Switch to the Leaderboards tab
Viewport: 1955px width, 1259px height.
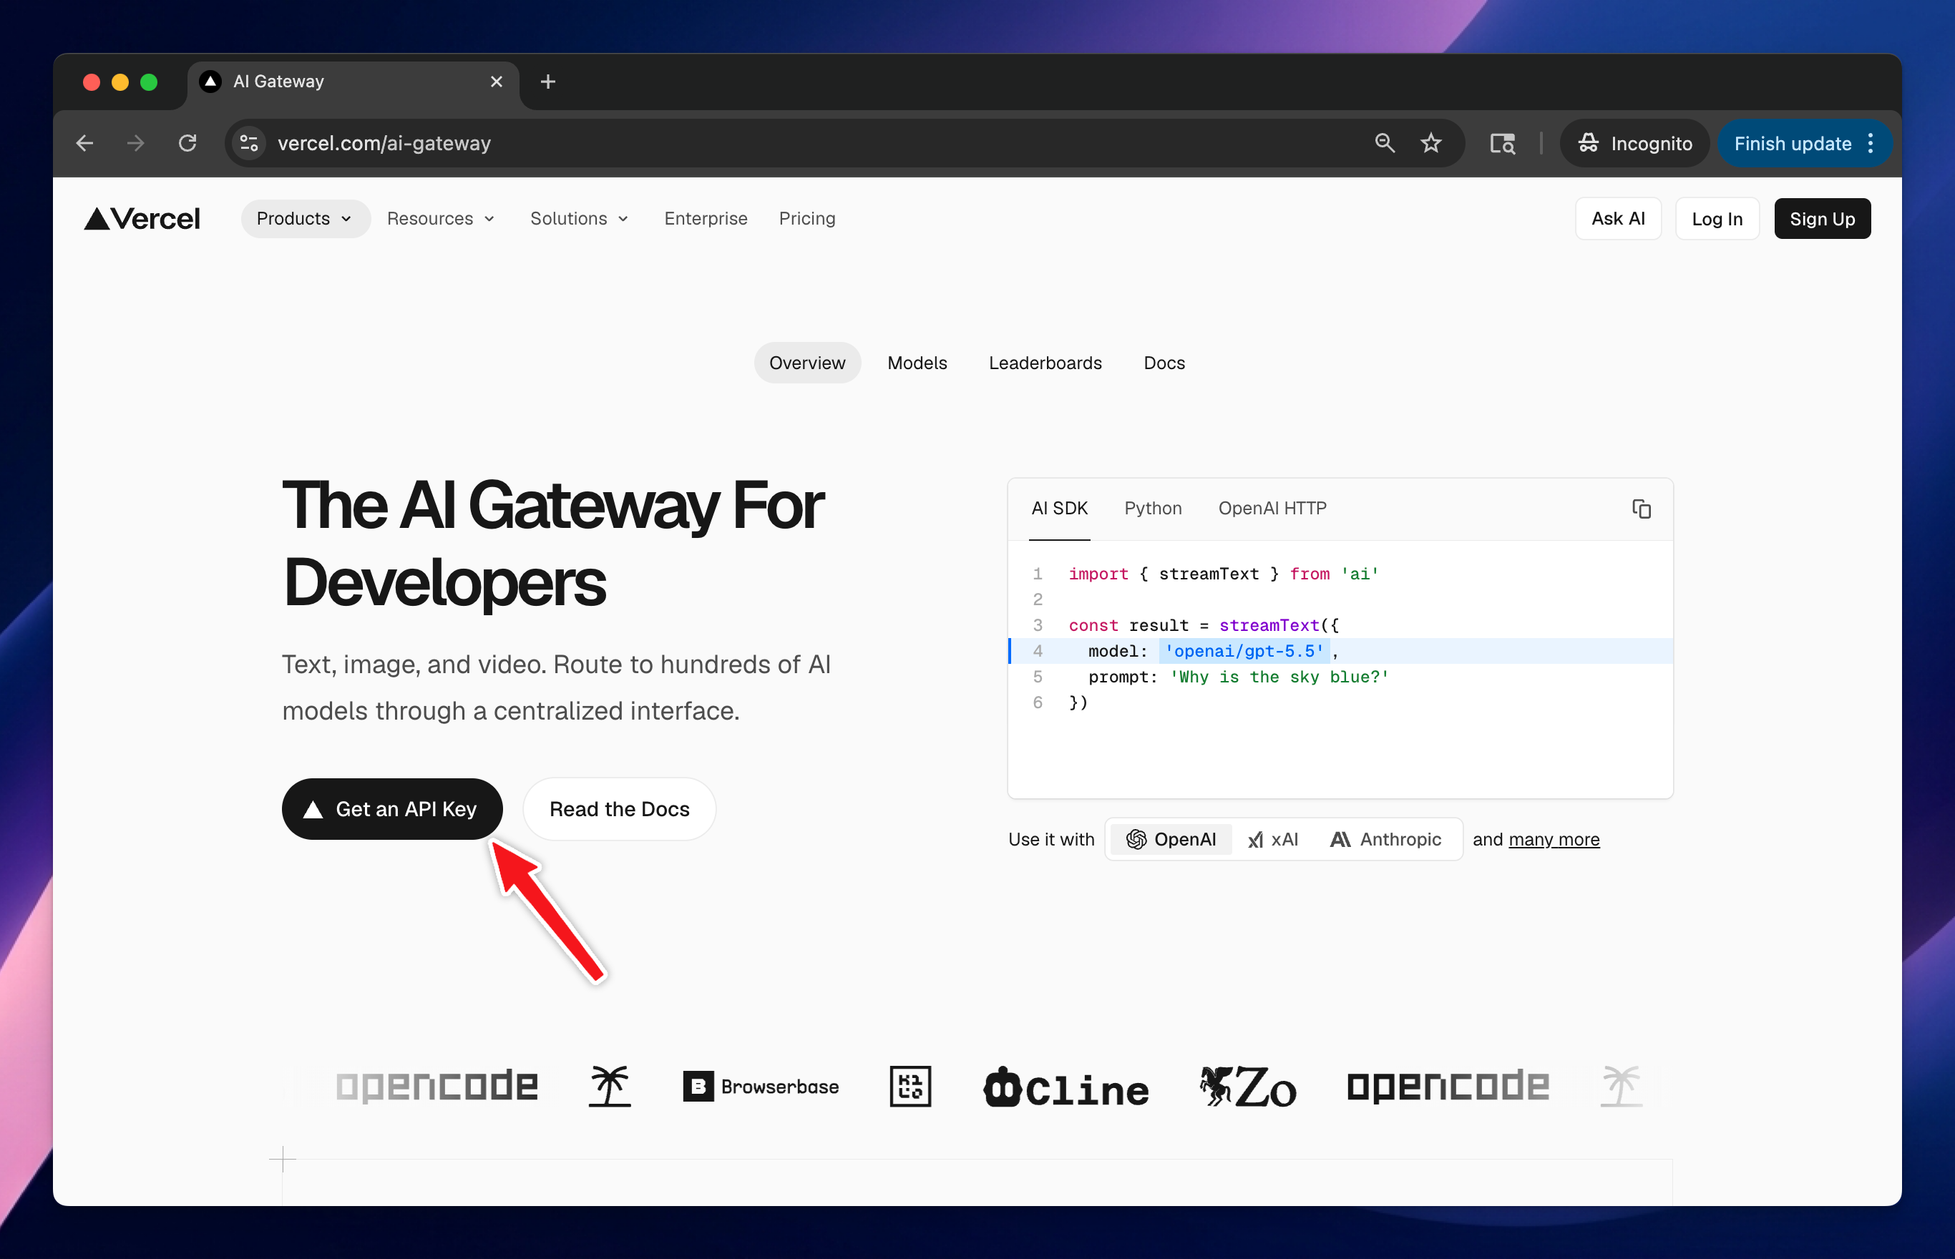[x=1045, y=363]
